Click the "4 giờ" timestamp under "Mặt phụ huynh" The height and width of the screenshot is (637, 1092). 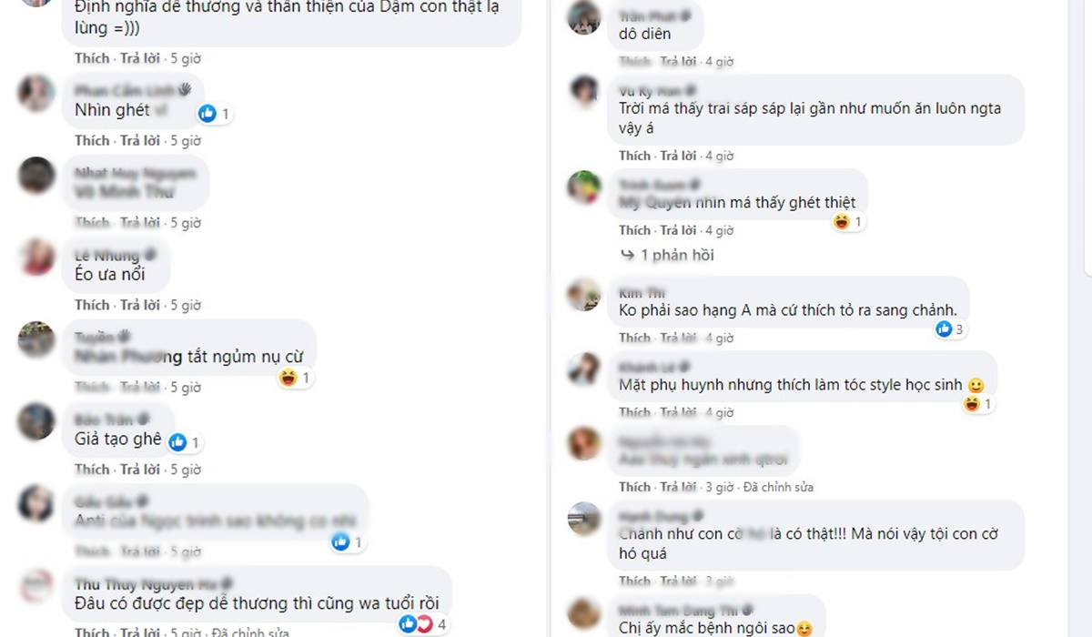tap(719, 412)
